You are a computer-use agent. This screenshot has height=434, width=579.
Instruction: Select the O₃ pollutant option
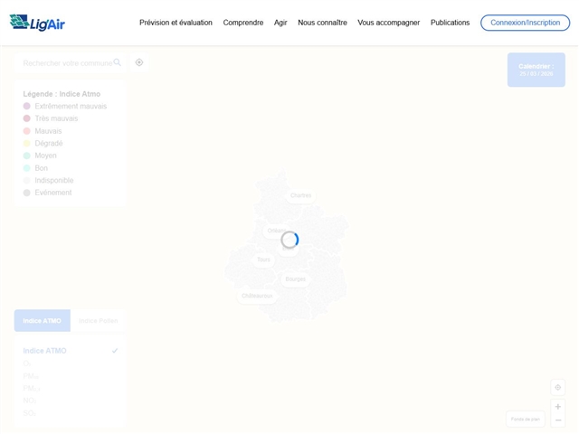pos(27,363)
